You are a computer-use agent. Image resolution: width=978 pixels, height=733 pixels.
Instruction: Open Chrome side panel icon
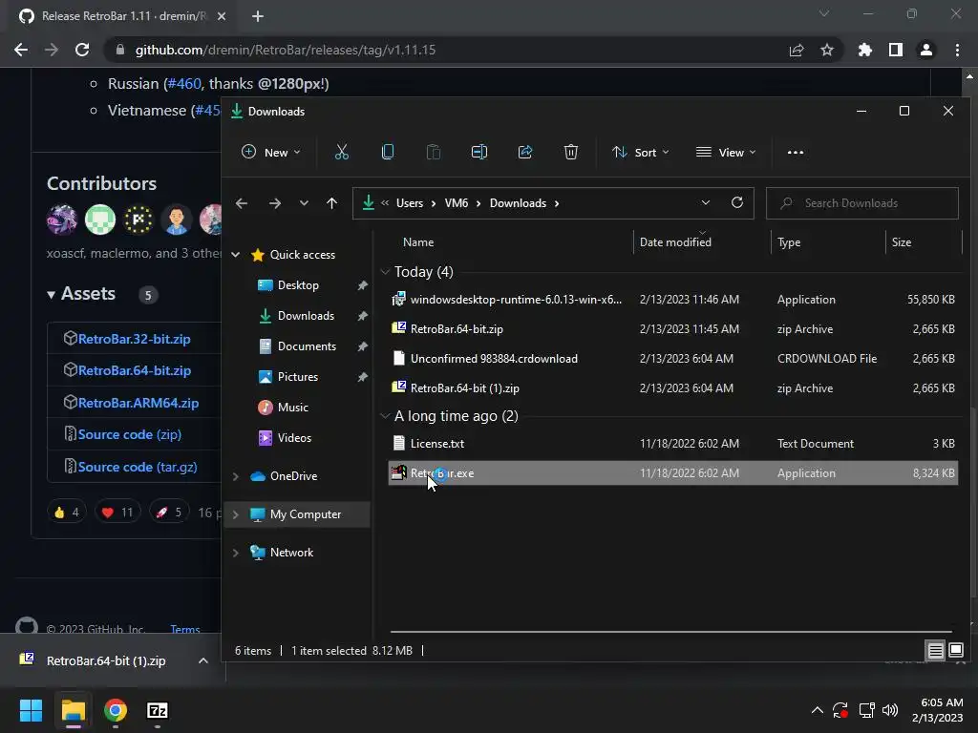pyautogui.click(x=896, y=50)
